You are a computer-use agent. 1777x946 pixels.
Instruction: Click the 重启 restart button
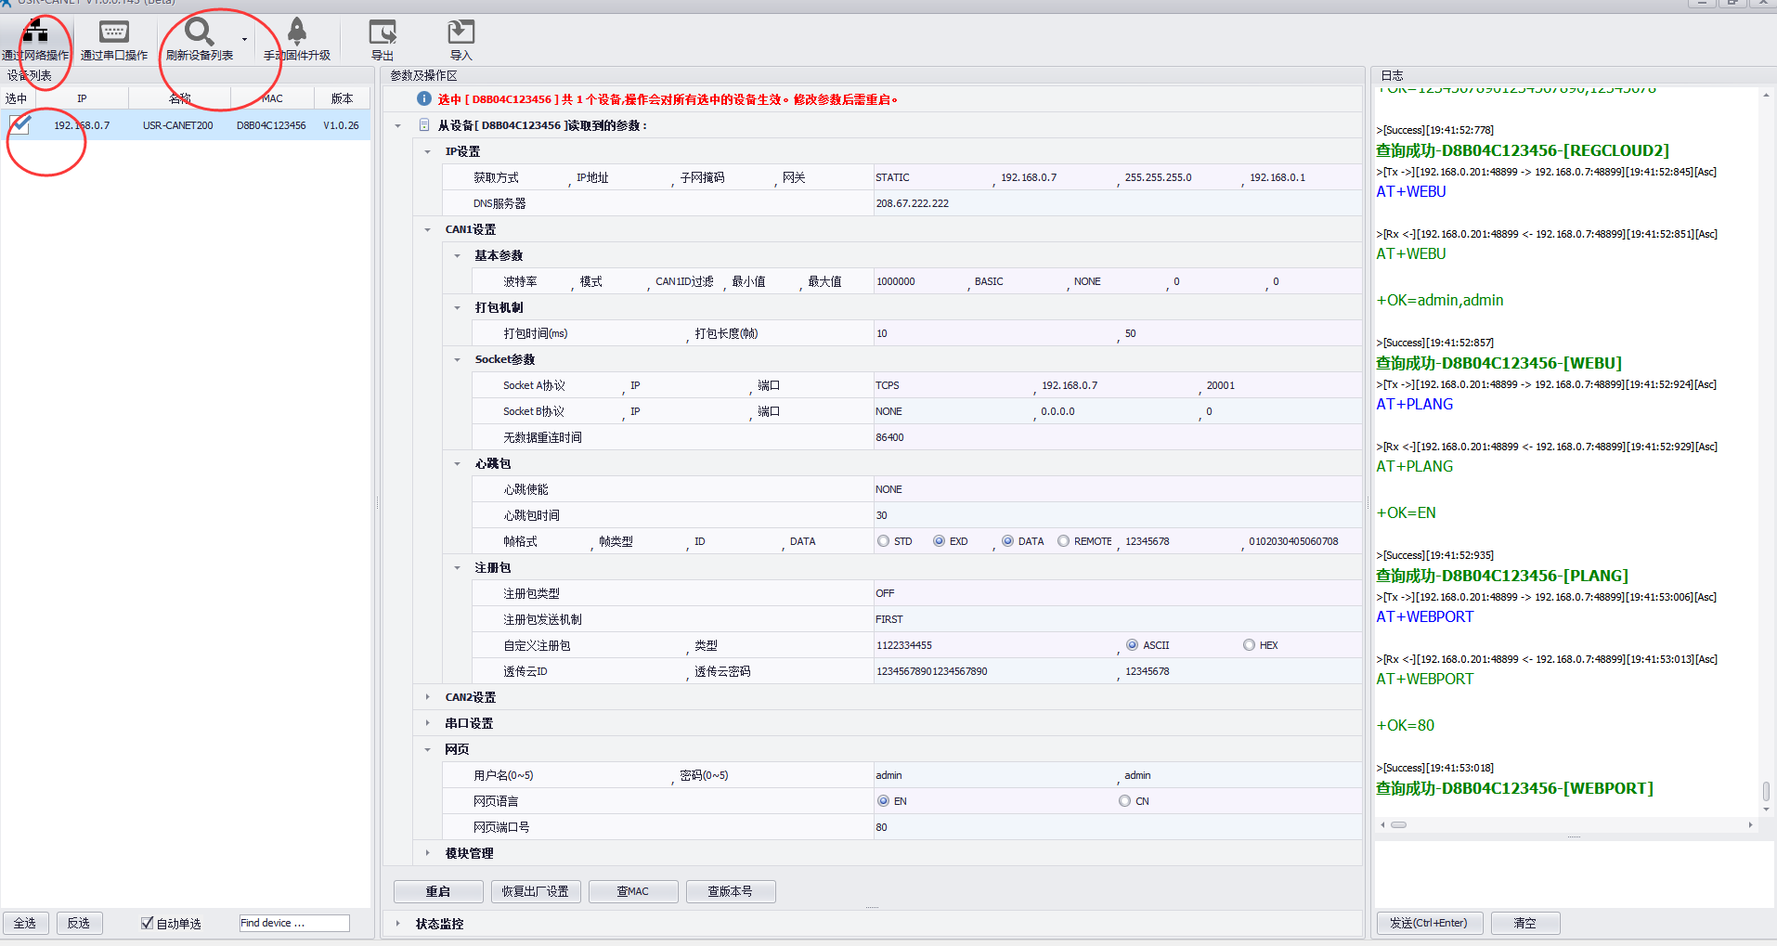tap(438, 891)
